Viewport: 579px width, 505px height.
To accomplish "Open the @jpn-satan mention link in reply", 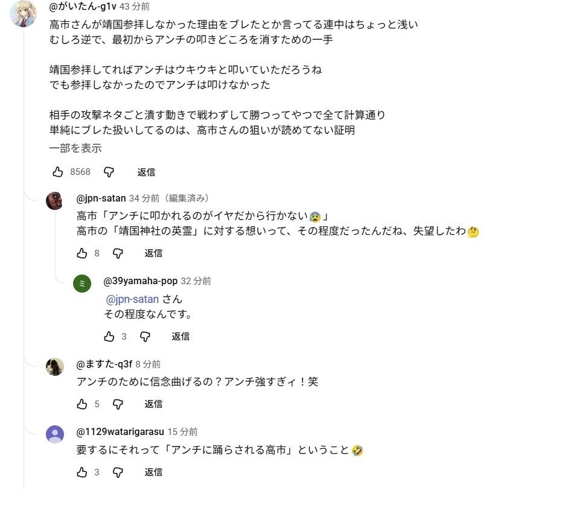I will [132, 299].
